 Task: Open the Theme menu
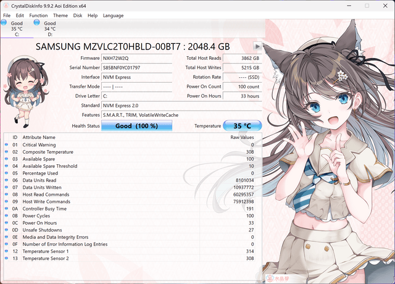(60, 15)
